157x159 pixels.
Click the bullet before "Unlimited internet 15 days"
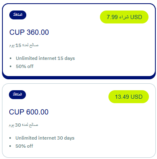point(11,58)
